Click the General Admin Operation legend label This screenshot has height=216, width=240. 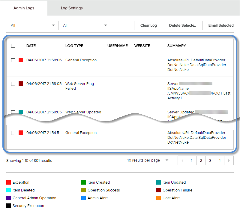[34, 198]
